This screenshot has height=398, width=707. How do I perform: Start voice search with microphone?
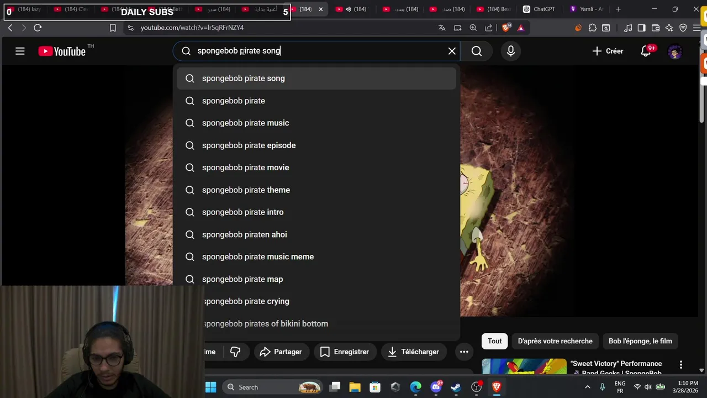point(511,51)
